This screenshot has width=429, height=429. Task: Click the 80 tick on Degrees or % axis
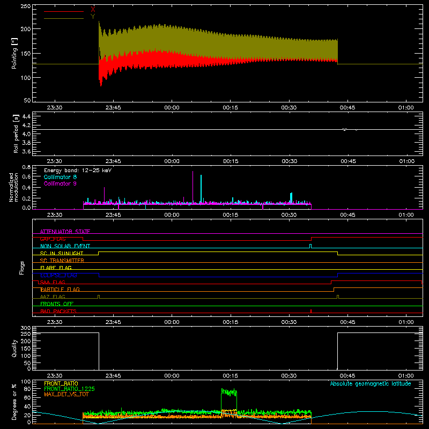coord(27,388)
